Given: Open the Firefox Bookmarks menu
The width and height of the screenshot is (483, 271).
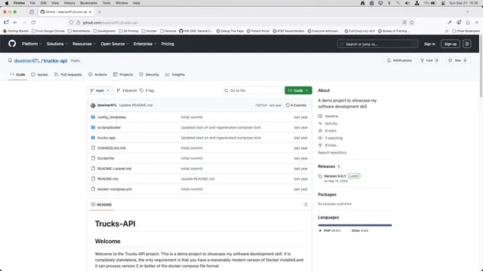Looking at the screenshot, I should click(x=88, y=3).
